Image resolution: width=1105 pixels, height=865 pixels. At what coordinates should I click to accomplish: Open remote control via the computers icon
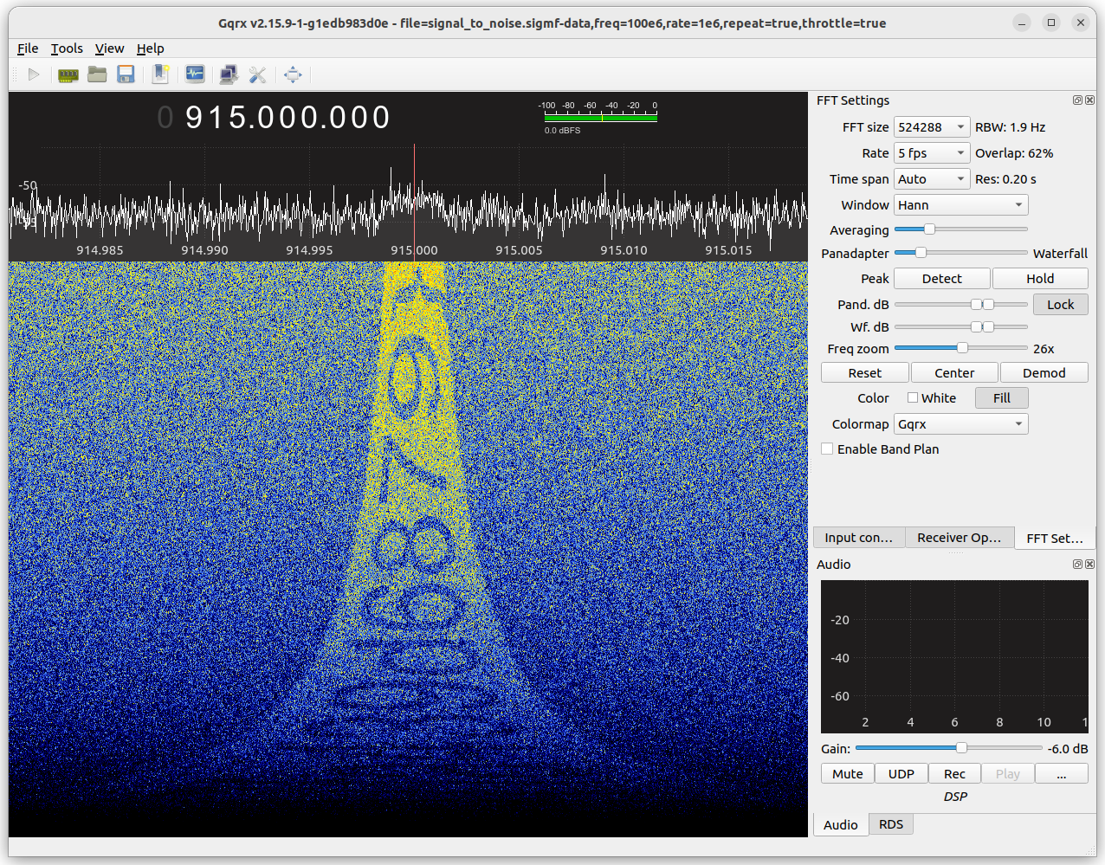228,74
